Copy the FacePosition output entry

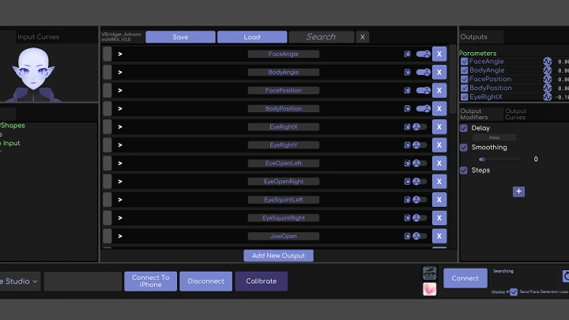click(x=407, y=90)
